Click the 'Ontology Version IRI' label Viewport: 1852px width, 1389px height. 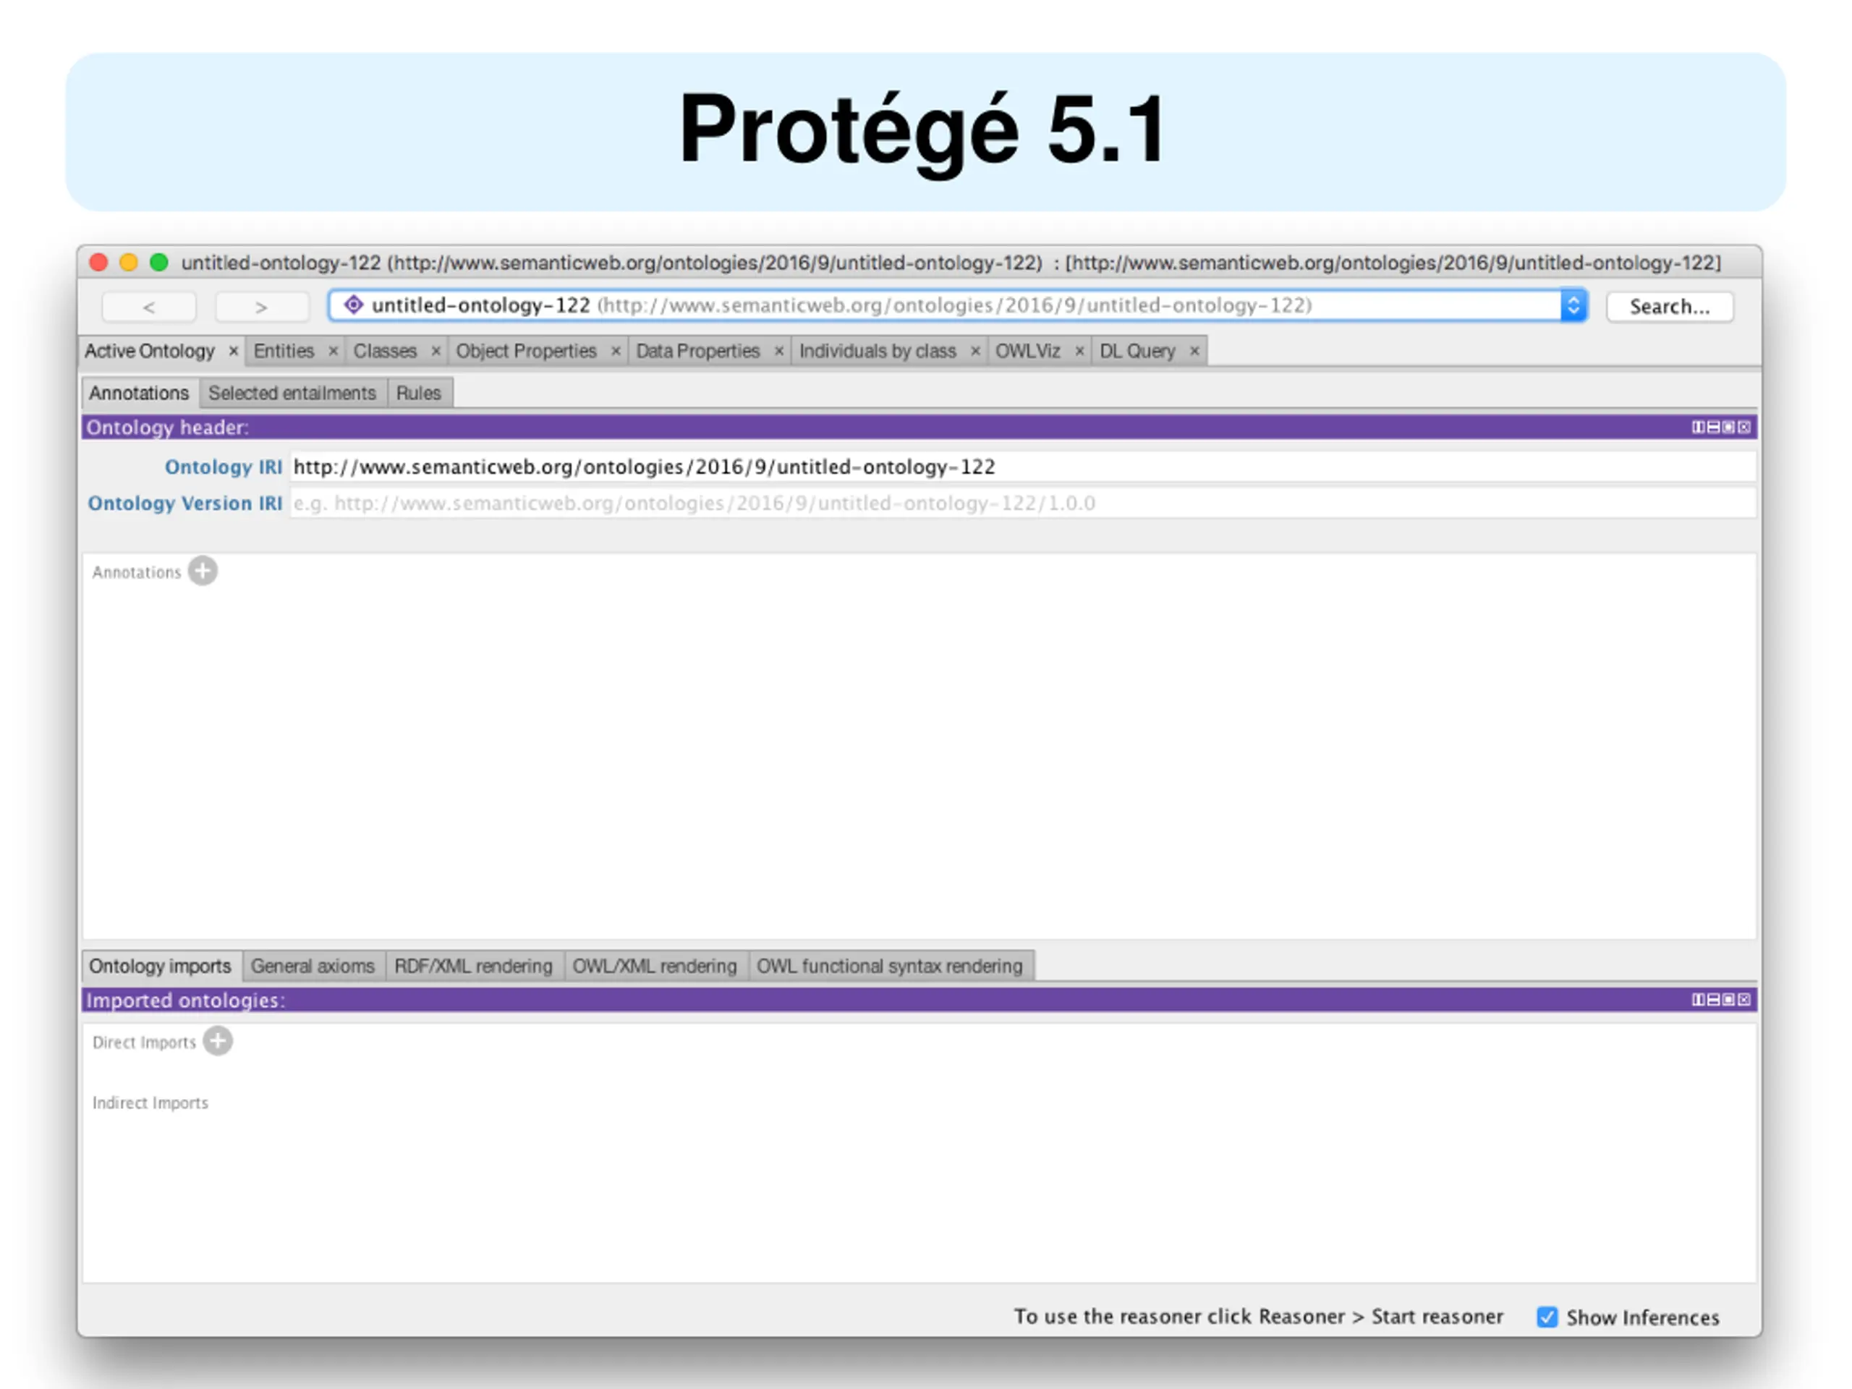(185, 504)
